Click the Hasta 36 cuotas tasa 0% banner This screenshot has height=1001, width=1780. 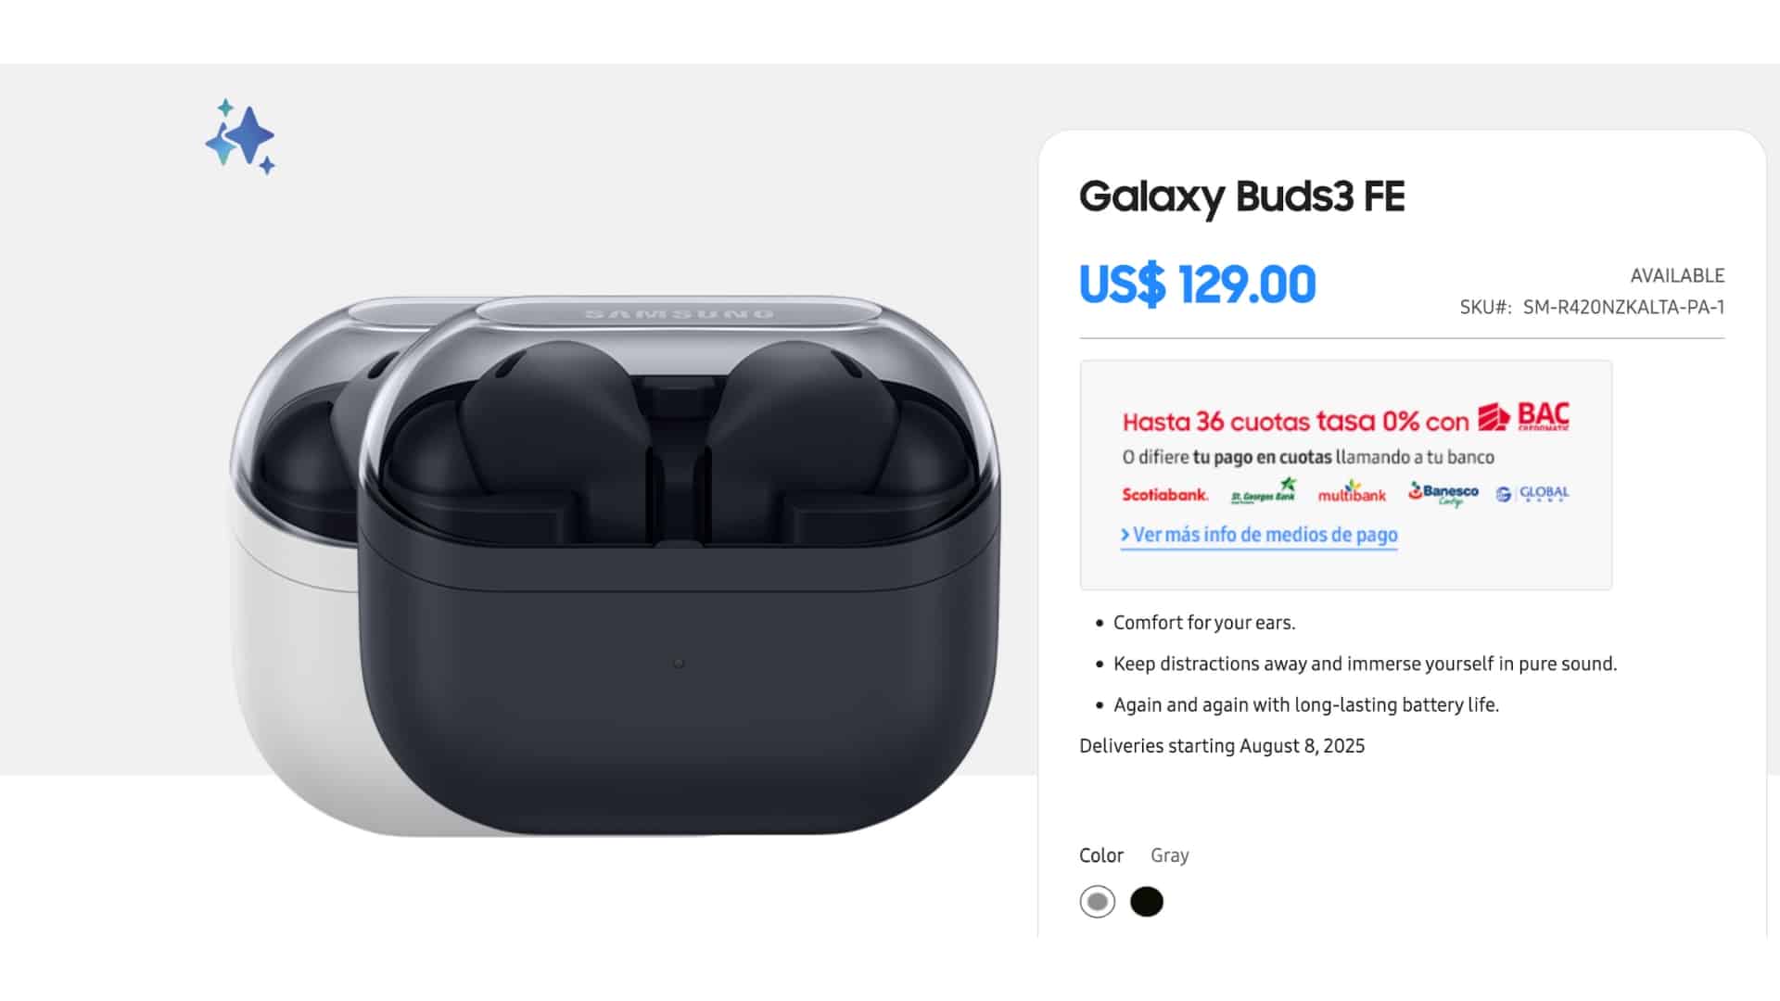1346,475
